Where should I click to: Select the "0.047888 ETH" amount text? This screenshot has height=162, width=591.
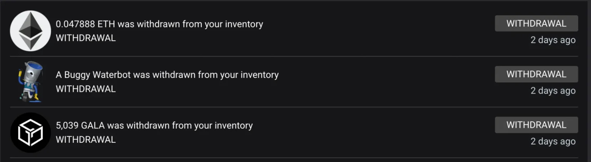coord(85,24)
